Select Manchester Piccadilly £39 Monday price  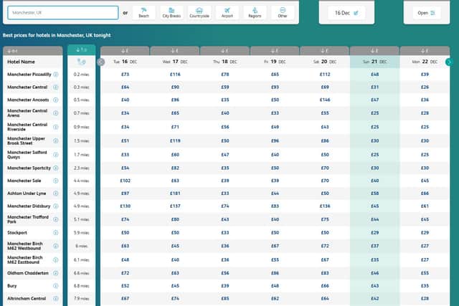coord(425,75)
